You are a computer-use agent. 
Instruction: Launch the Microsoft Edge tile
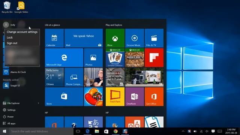coord(64,57)
